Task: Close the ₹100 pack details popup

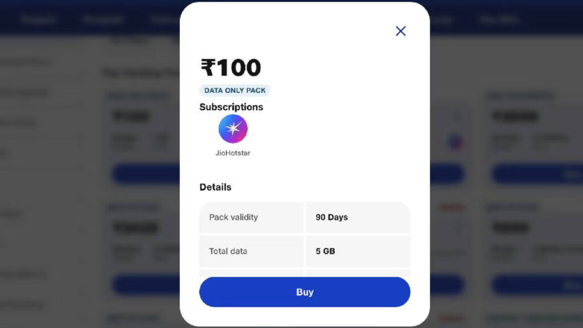Action: coord(400,31)
